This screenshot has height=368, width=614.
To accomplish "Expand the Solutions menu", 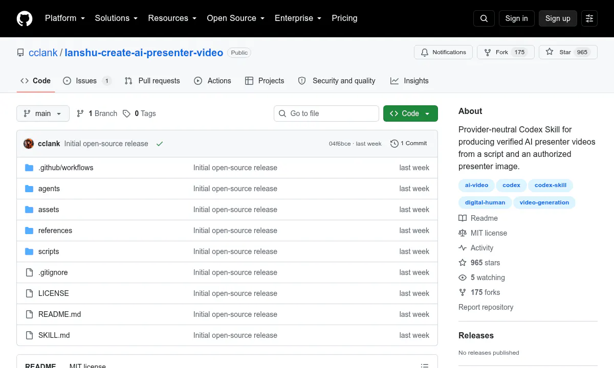I will pos(116,18).
